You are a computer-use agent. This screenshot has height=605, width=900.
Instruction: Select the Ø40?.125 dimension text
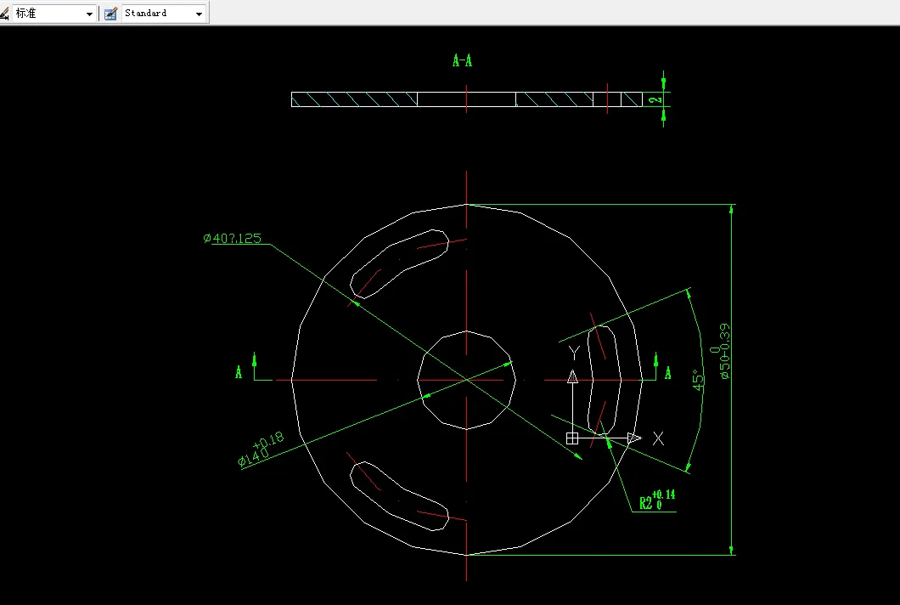(x=233, y=238)
